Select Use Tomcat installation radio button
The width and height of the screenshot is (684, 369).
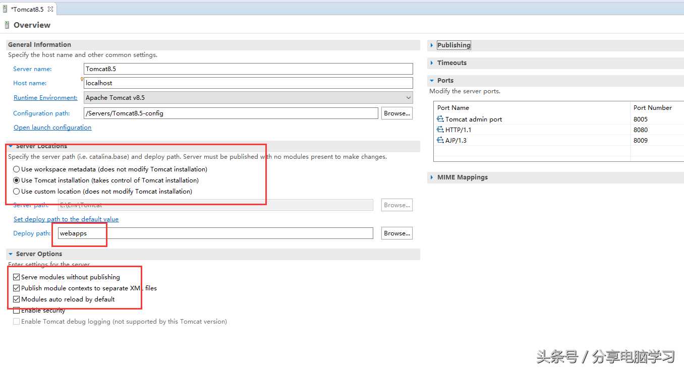point(17,180)
